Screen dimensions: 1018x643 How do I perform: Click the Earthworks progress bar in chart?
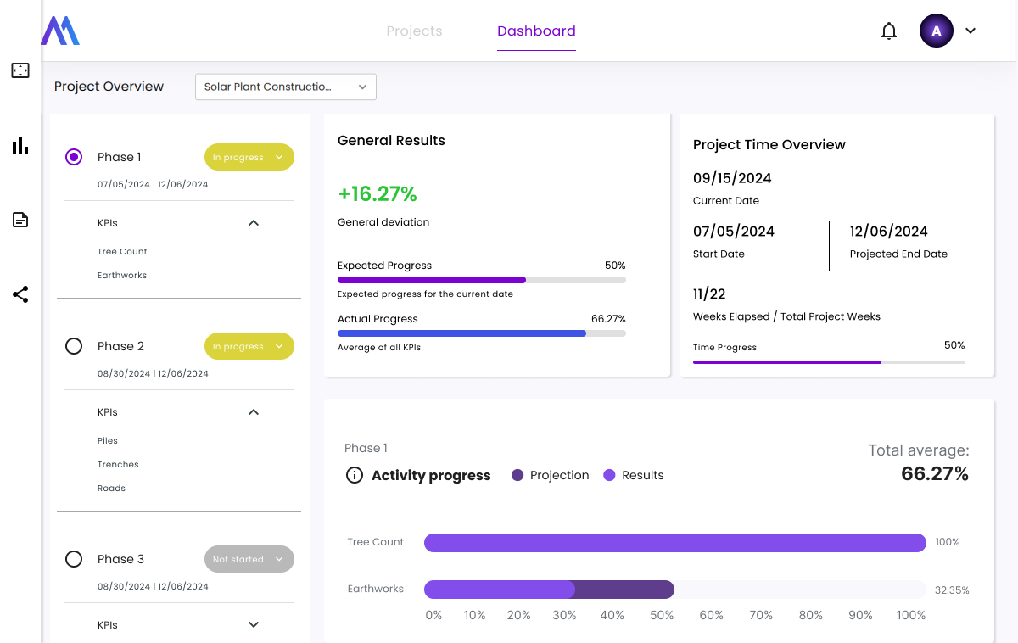point(548,589)
